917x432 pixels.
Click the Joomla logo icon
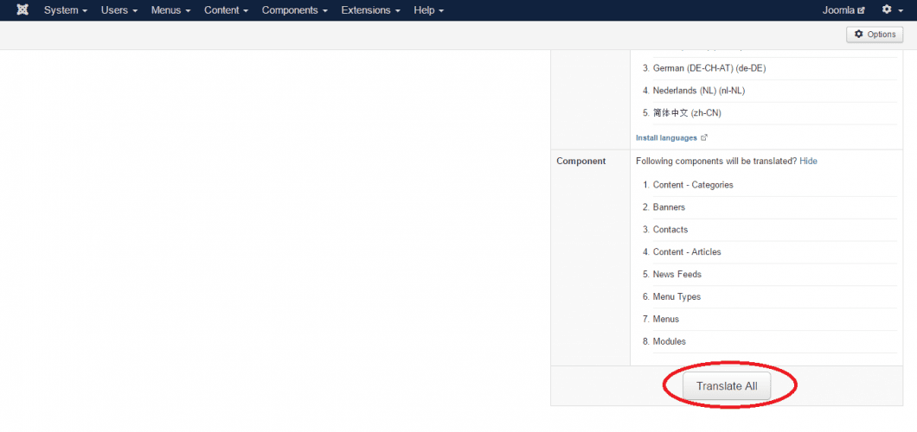click(22, 10)
